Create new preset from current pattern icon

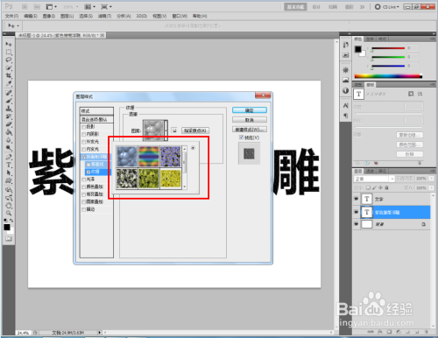174,130
